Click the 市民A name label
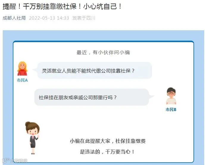 point(22,80)
